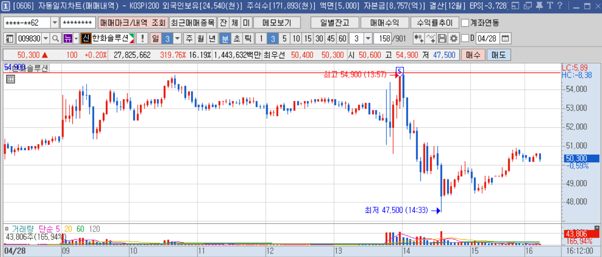Select the 주 weekly period toggle

tap(189, 39)
